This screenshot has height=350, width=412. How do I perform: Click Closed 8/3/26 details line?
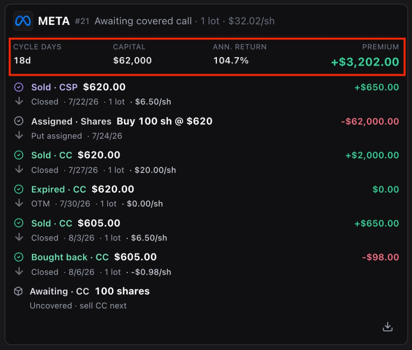(99, 238)
